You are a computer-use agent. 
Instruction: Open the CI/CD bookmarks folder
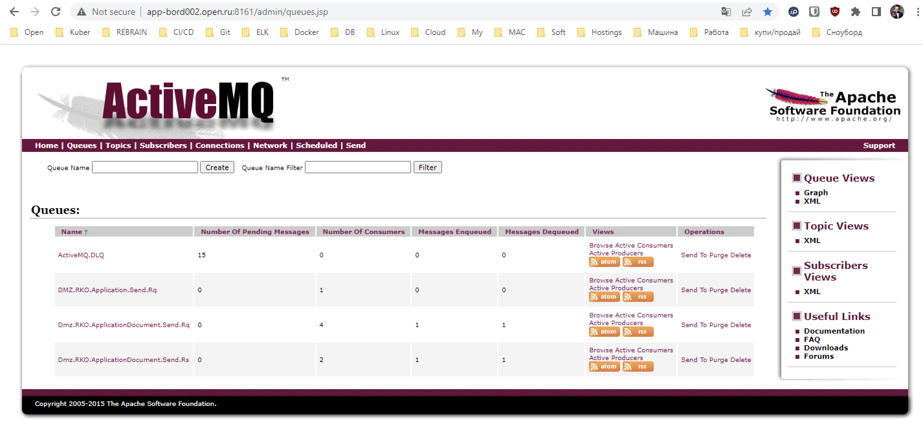pyautogui.click(x=177, y=32)
